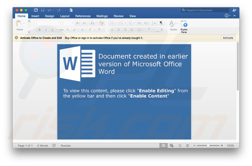Open the font name combo box
This screenshot has height=166, width=252.
click(49, 23)
